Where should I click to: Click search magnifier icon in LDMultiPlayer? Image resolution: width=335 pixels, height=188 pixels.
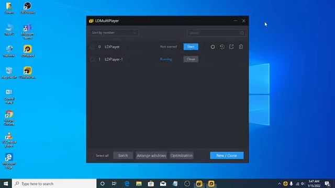tap(242, 33)
